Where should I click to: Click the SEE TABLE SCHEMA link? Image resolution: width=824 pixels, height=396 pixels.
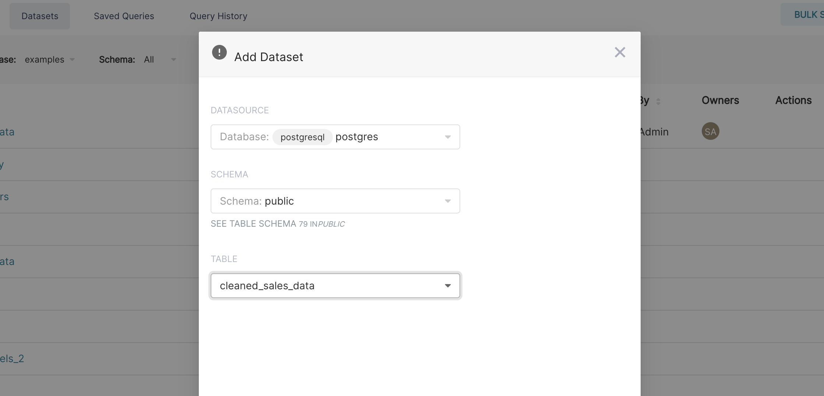pos(253,223)
